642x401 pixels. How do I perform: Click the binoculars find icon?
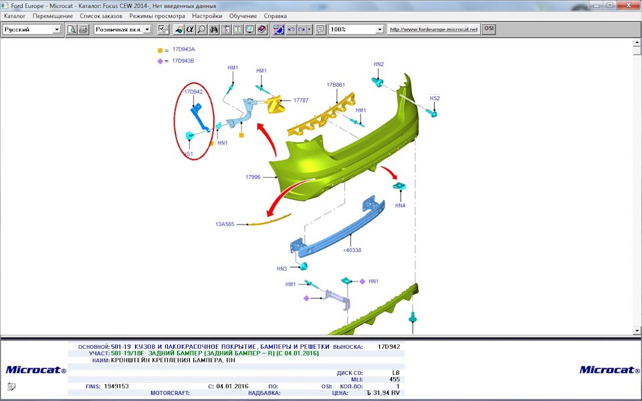click(213, 29)
